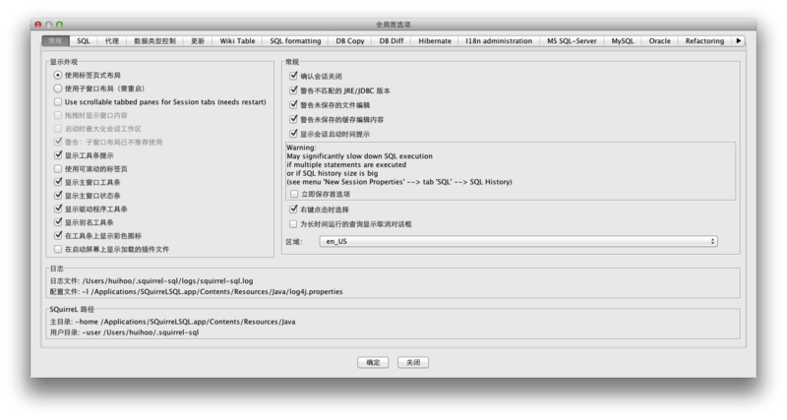Enable scrollable tabbed panes for Session tabs

point(58,101)
